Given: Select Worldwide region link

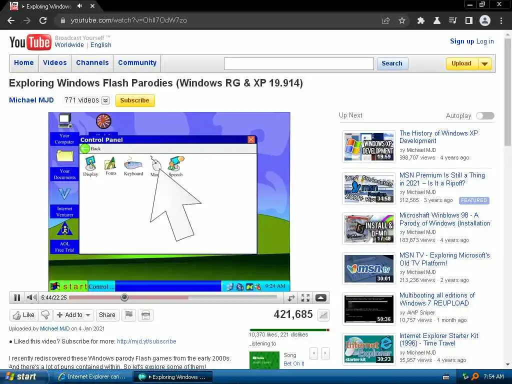Looking at the screenshot, I should pos(69,45).
